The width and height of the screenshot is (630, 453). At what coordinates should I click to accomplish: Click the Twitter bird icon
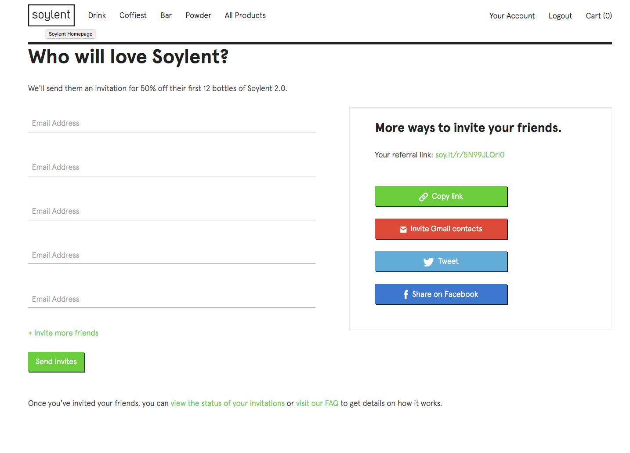[x=428, y=262]
